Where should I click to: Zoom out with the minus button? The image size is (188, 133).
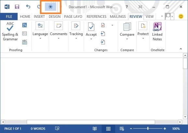[131, 128]
